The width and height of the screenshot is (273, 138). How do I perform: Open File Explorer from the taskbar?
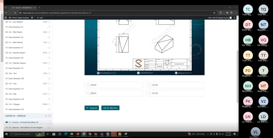(x=72, y=134)
